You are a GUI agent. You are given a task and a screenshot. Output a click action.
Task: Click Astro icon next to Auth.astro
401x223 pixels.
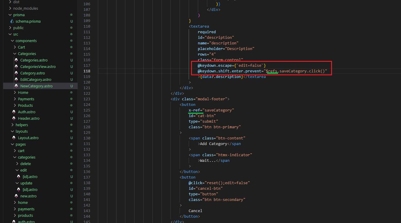[14, 112]
